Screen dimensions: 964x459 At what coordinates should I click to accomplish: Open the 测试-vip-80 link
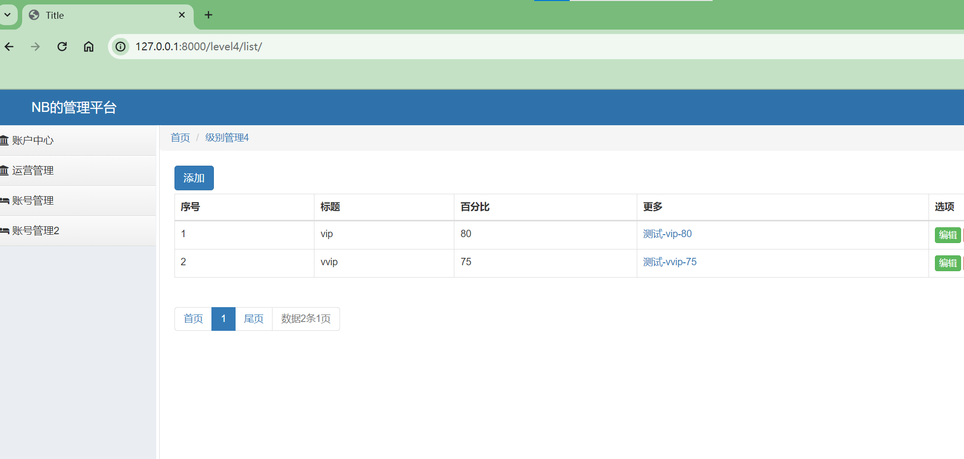coord(667,234)
